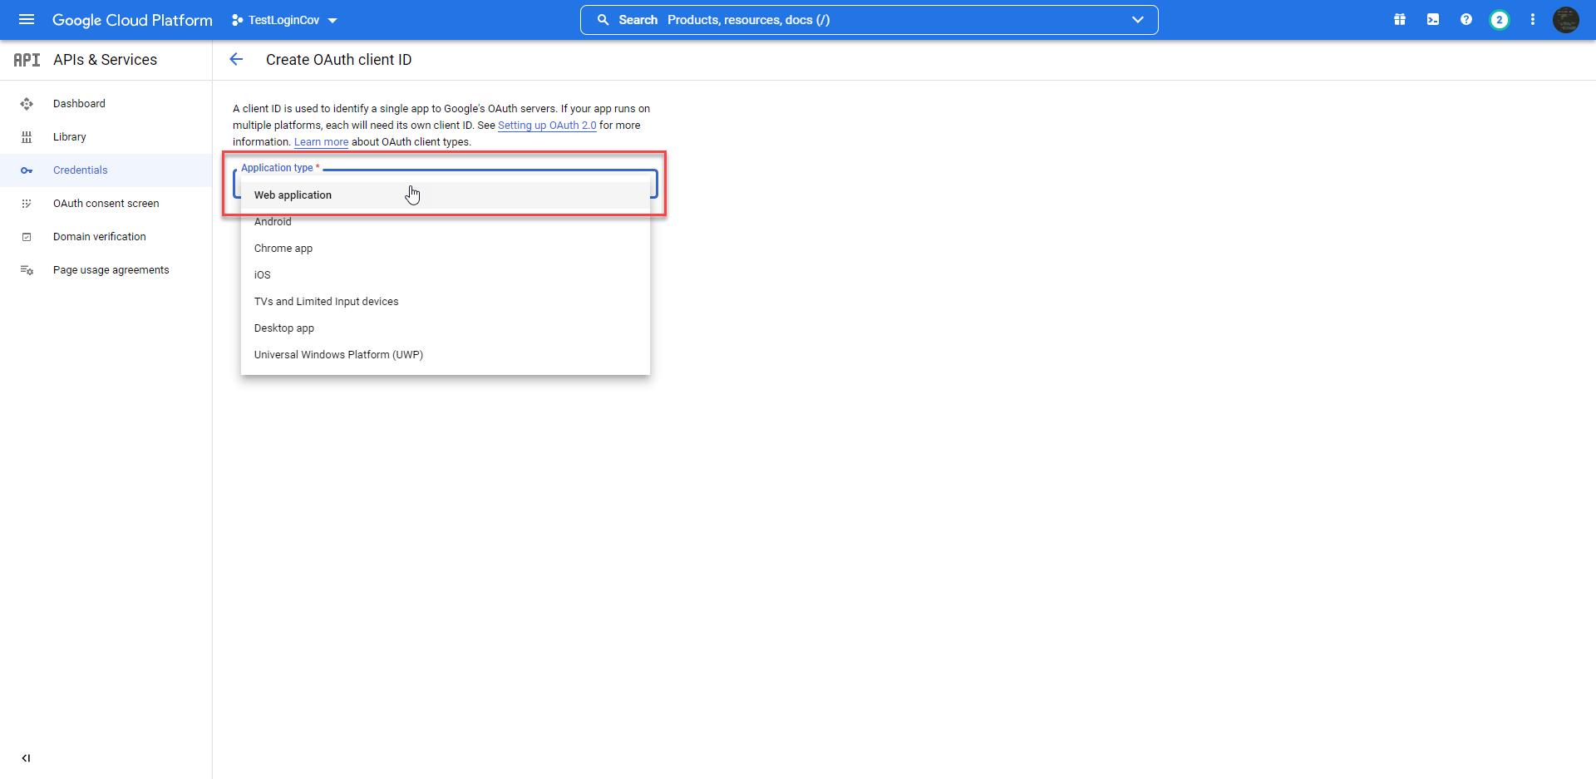Click the OAuth consent screen icon

[x=27, y=204]
